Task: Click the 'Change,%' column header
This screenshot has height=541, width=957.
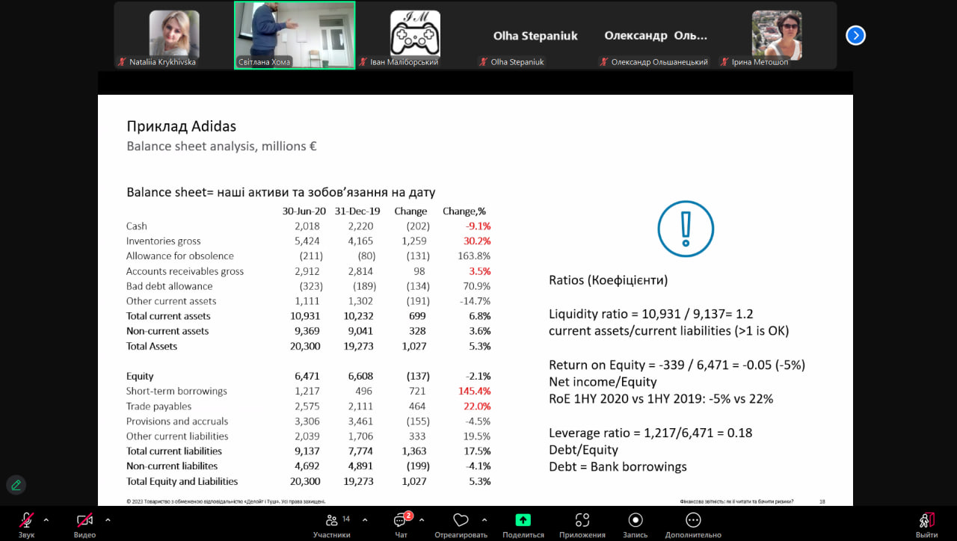Action: [x=464, y=211]
